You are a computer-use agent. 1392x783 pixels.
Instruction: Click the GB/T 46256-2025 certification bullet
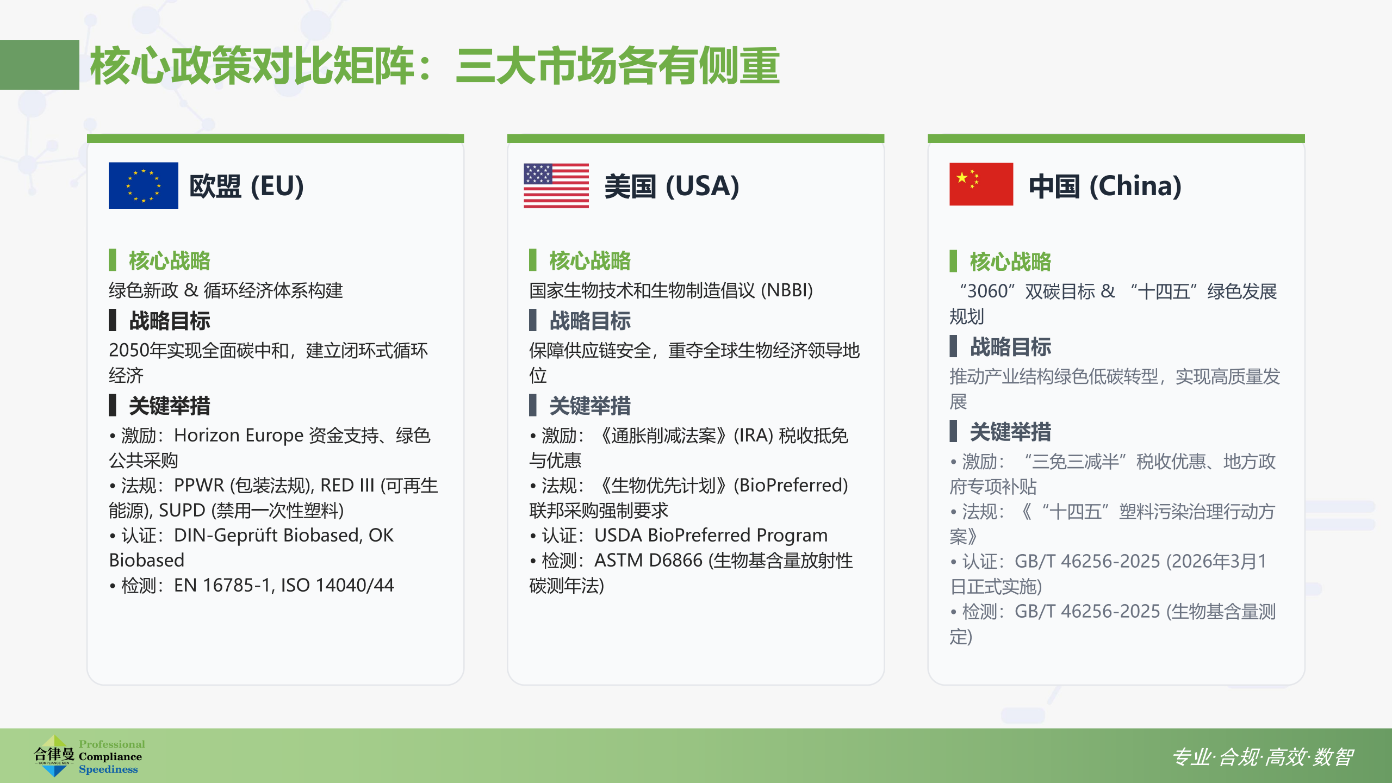click(x=1108, y=574)
